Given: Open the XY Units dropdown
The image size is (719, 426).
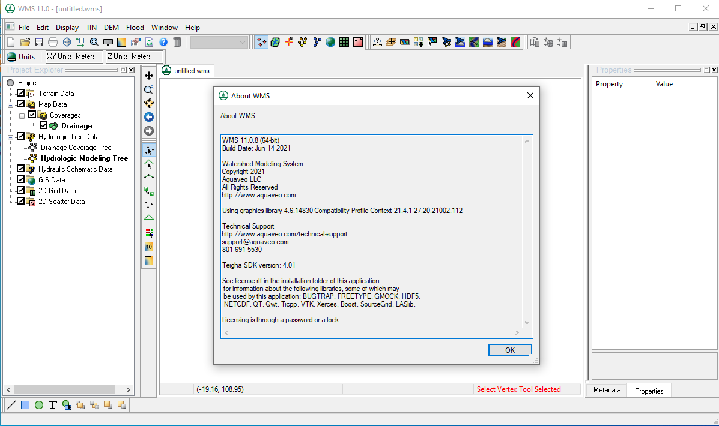Looking at the screenshot, I should 74,56.
